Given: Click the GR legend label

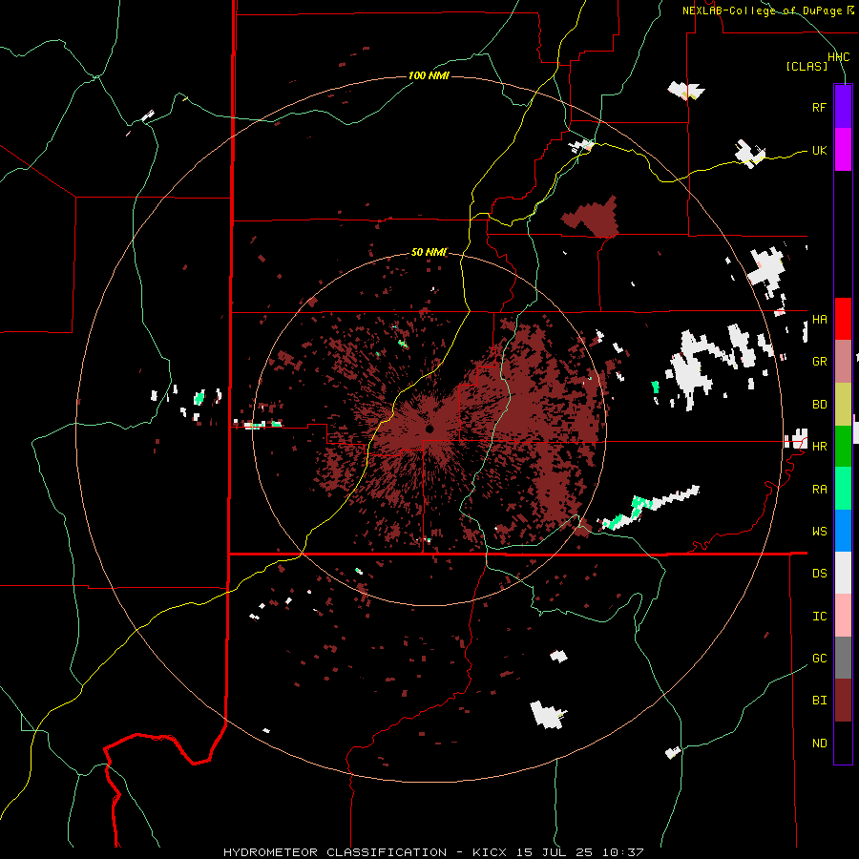Looking at the screenshot, I should click(x=819, y=362).
